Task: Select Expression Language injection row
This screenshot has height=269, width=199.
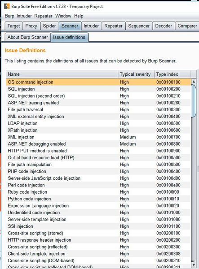Action: 98,206
